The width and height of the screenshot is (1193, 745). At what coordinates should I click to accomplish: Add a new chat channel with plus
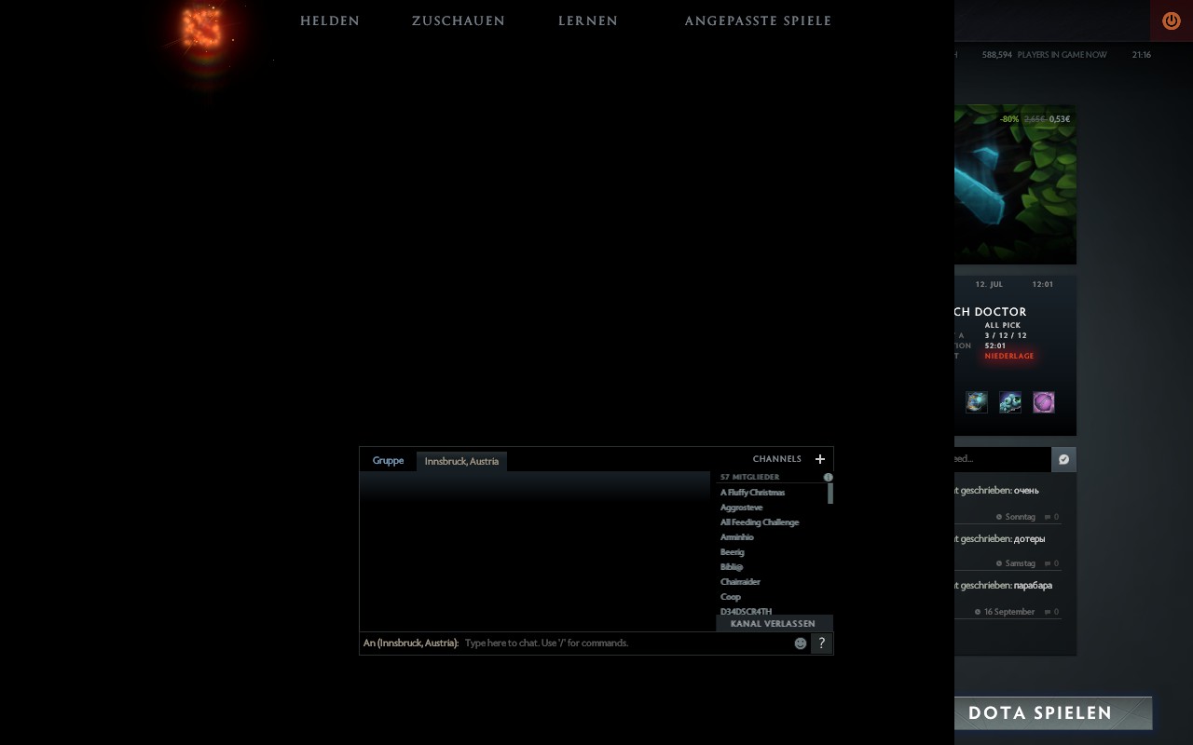tap(820, 459)
